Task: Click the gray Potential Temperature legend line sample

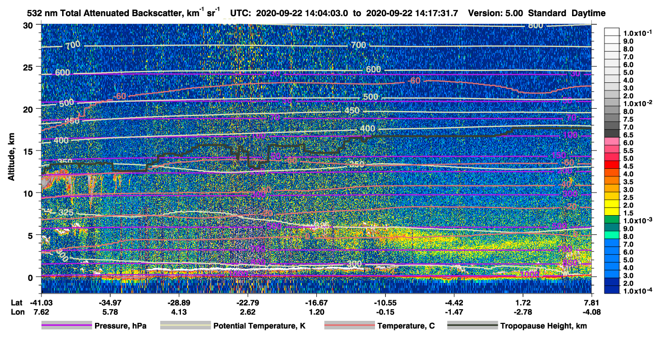Action: (x=185, y=326)
